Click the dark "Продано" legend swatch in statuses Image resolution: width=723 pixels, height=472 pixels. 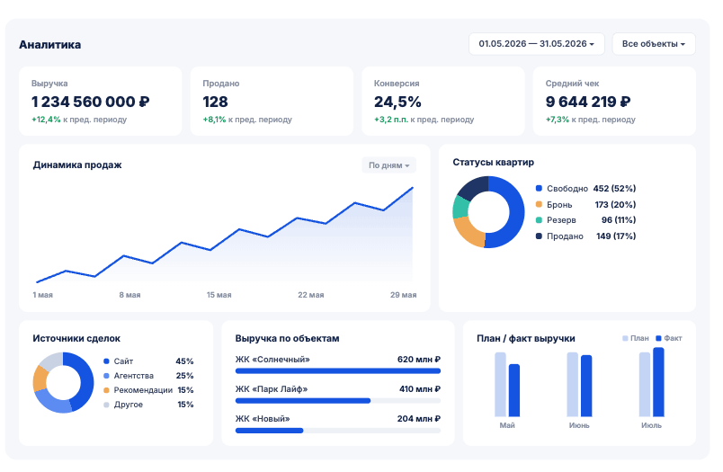click(539, 236)
